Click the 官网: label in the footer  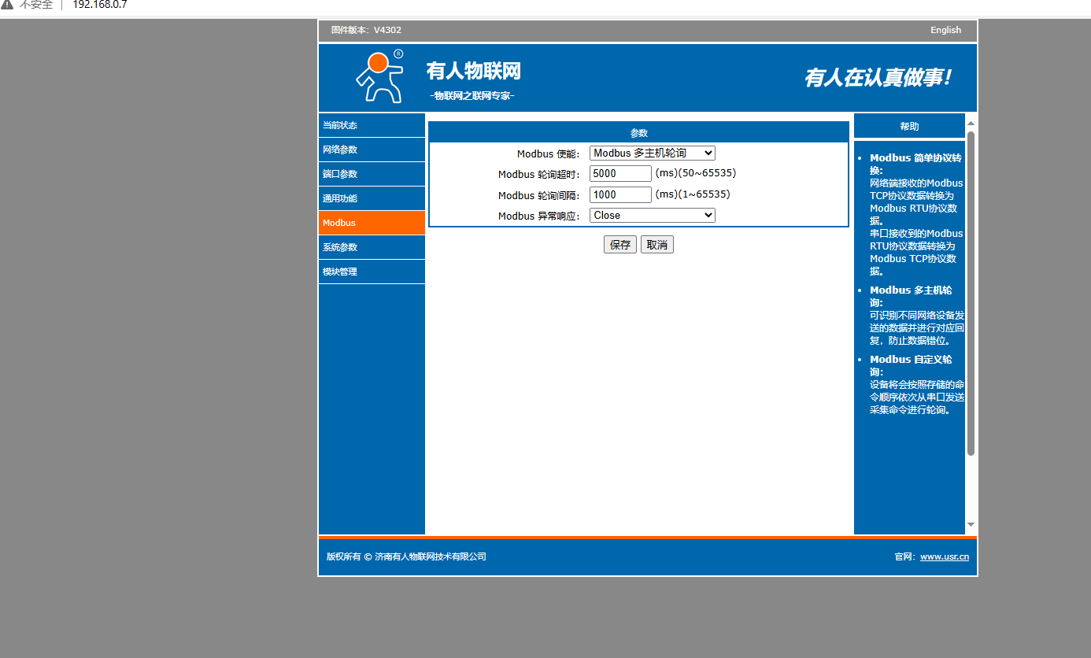(x=905, y=556)
